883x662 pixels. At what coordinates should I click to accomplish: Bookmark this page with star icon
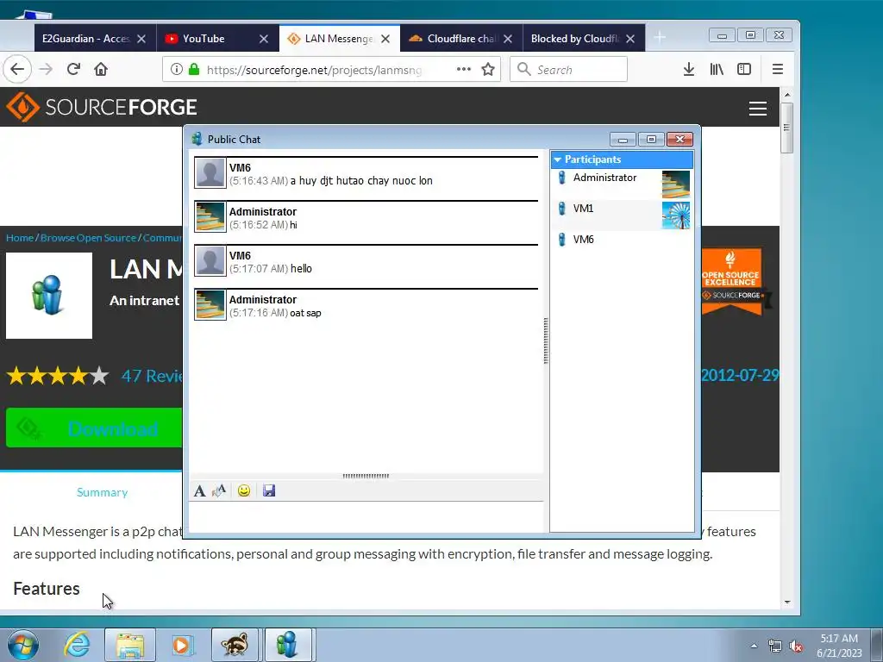pyautogui.click(x=488, y=69)
